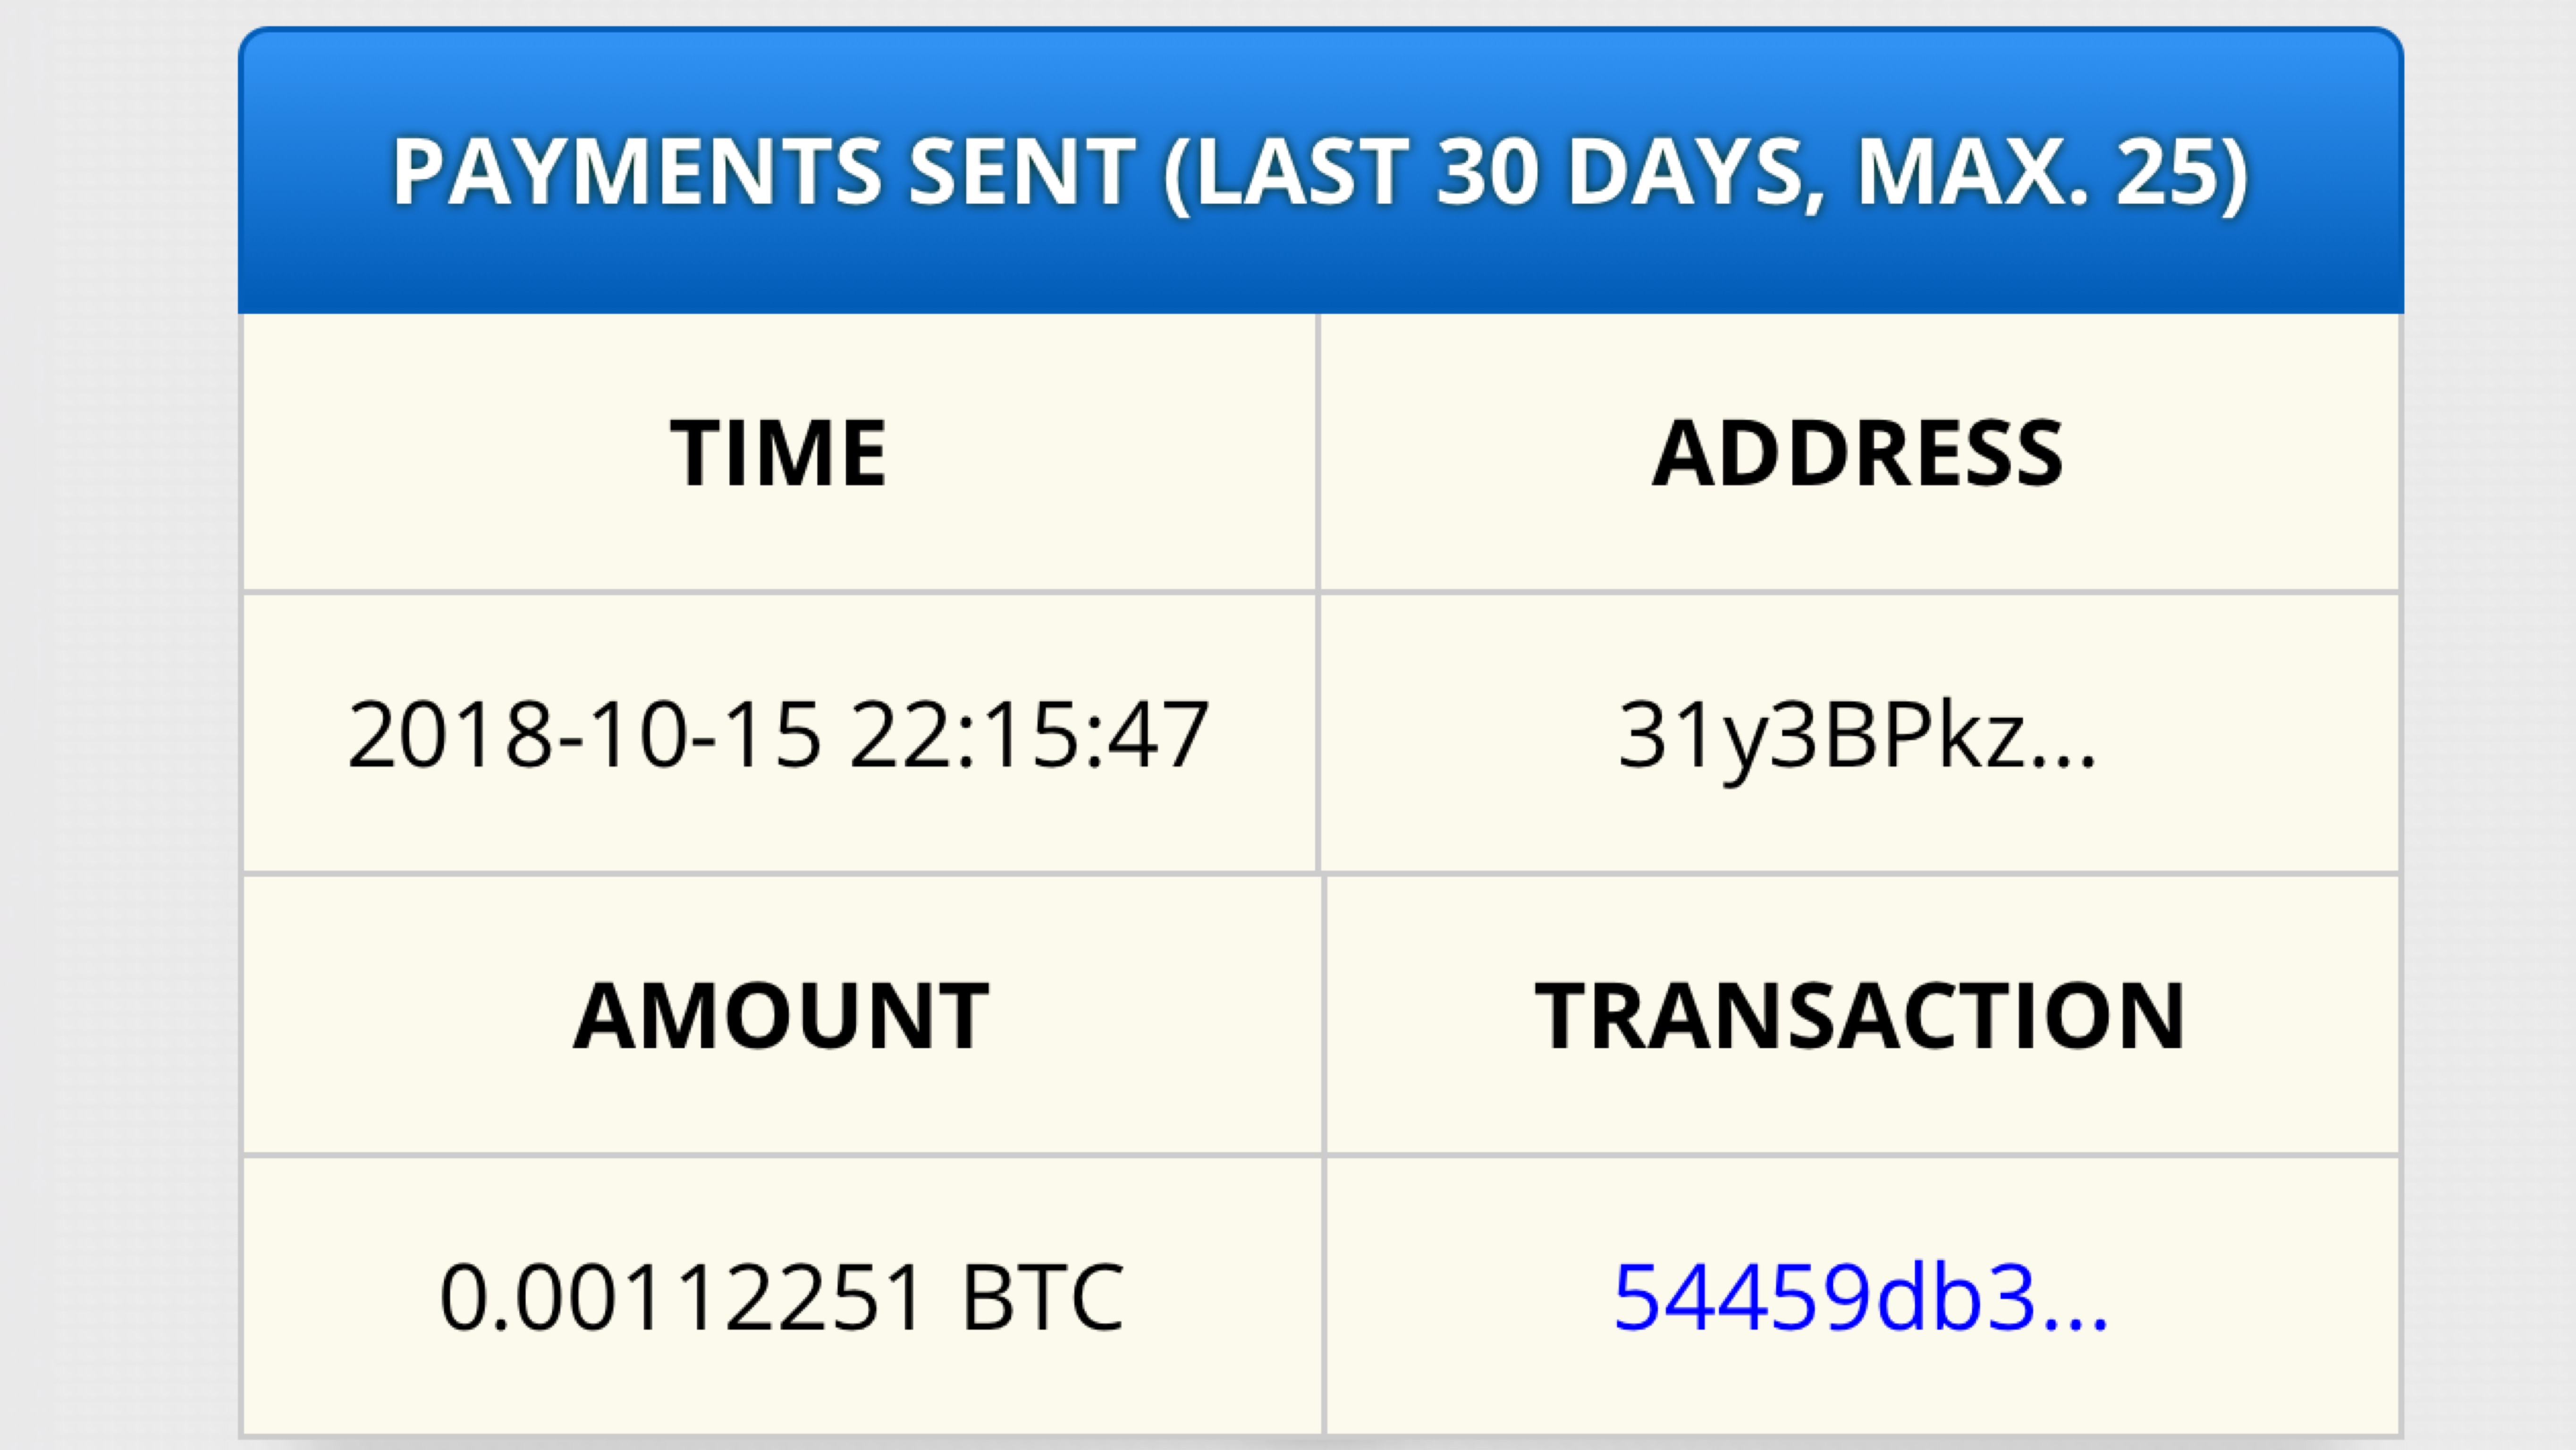Open the 54459db3... transaction link

click(1860, 1297)
